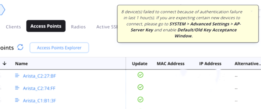Click update status checkmark for Arista_C2:27:BF
The image size is (261, 109).
(140, 75)
